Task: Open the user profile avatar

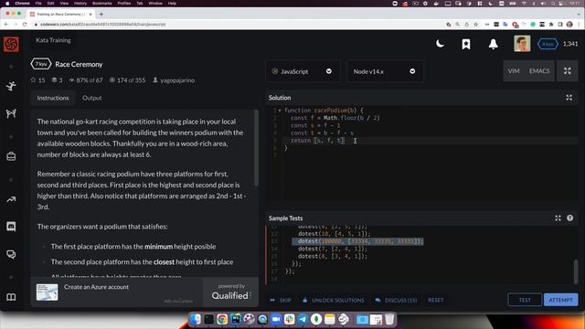Action: [x=522, y=44]
